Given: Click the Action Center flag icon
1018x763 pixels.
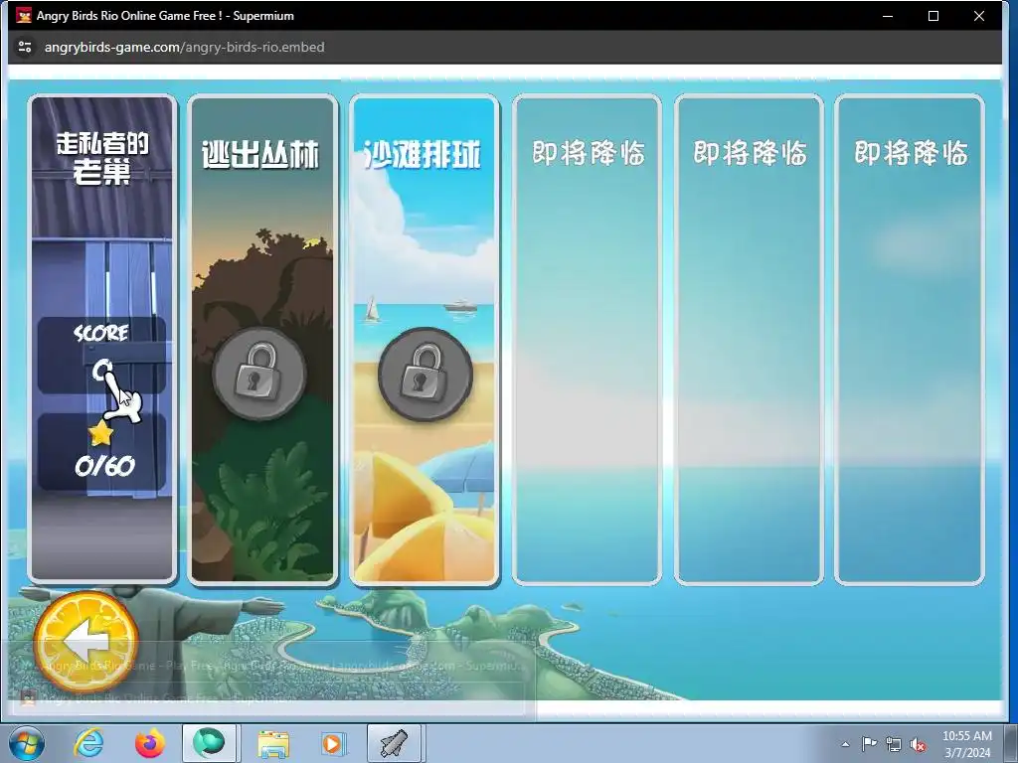Looking at the screenshot, I should tap(869, 744).
